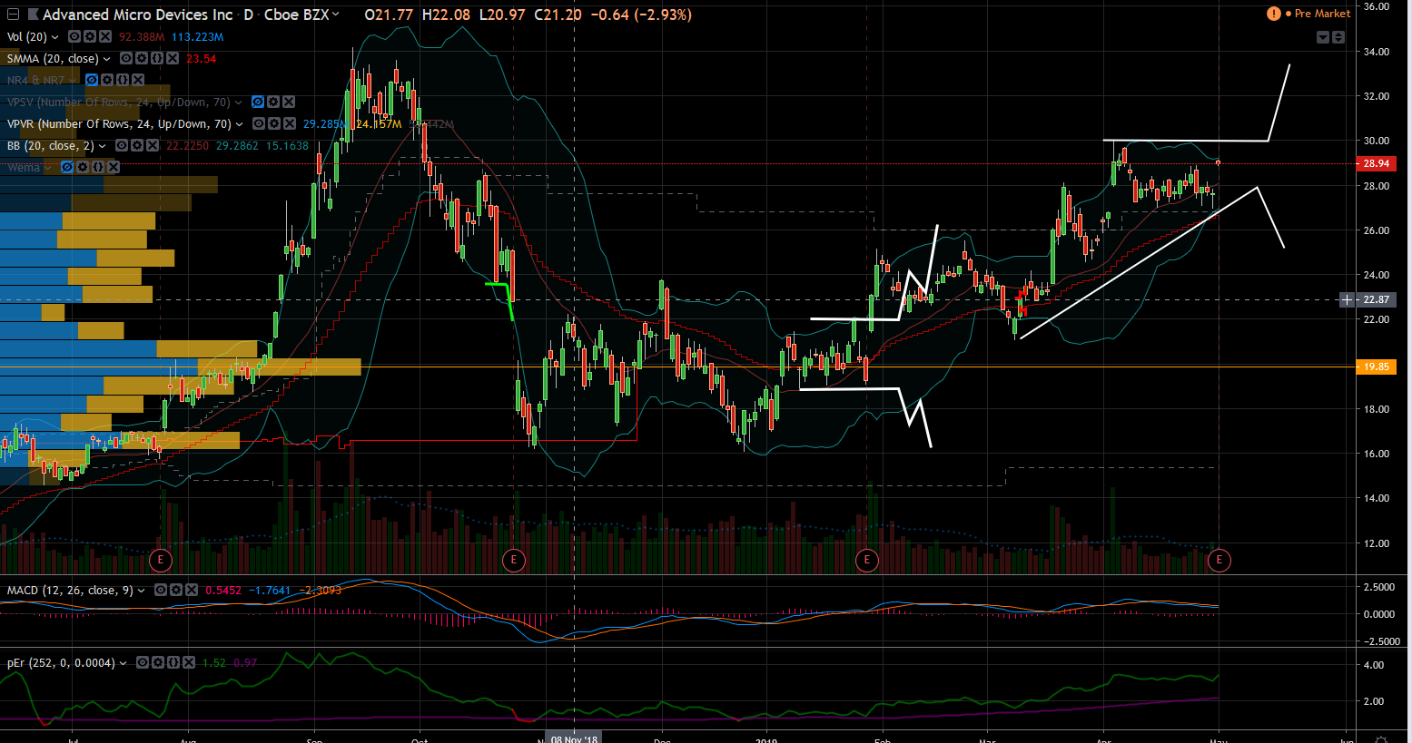Open the SMMA (20, close) dropdown arrow
The image size is (1412, 743).
click(108, 59)
